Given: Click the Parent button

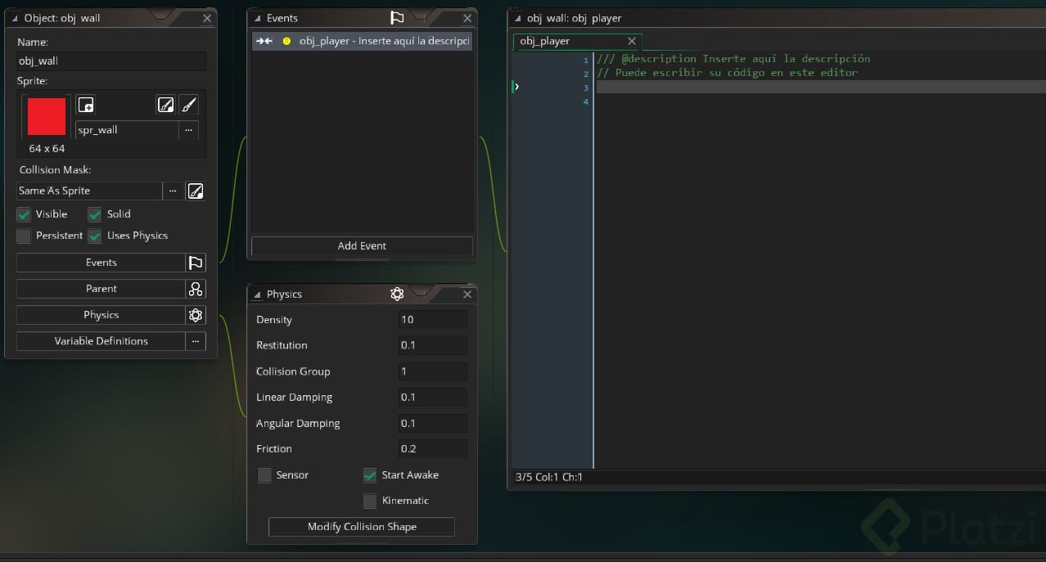Looking at the screenshot, I should click(x=101, y=289).
